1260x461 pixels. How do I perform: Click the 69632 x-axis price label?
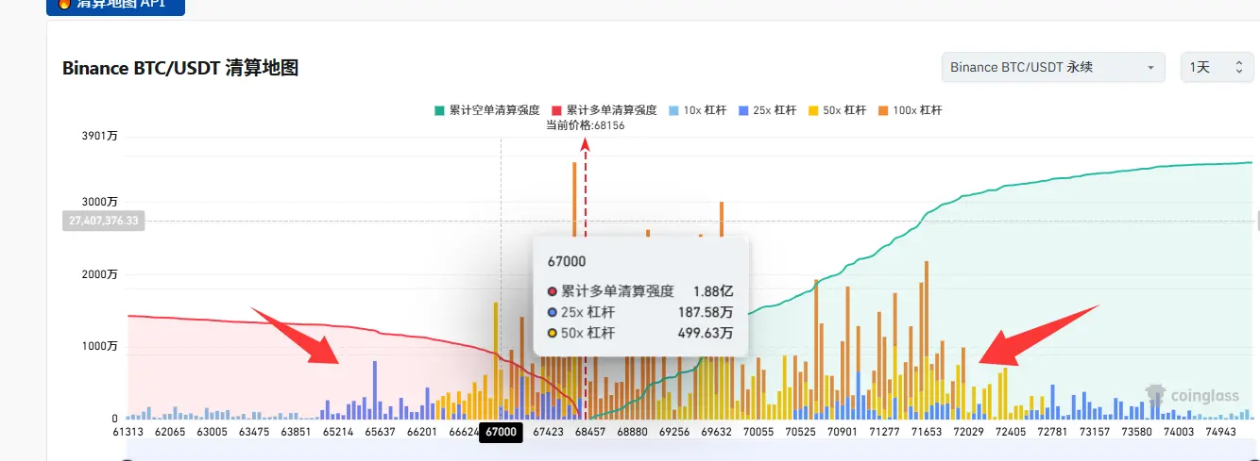click(715, 432)
